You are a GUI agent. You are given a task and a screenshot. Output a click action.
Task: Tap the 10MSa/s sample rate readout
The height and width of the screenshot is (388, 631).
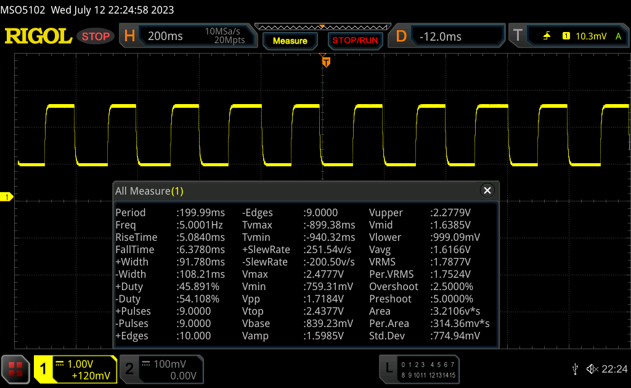pos(222,31)
